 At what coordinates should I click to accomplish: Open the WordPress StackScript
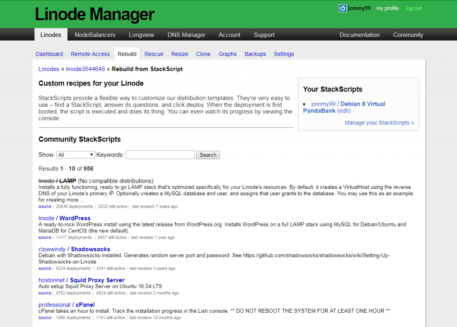point(75,218)
